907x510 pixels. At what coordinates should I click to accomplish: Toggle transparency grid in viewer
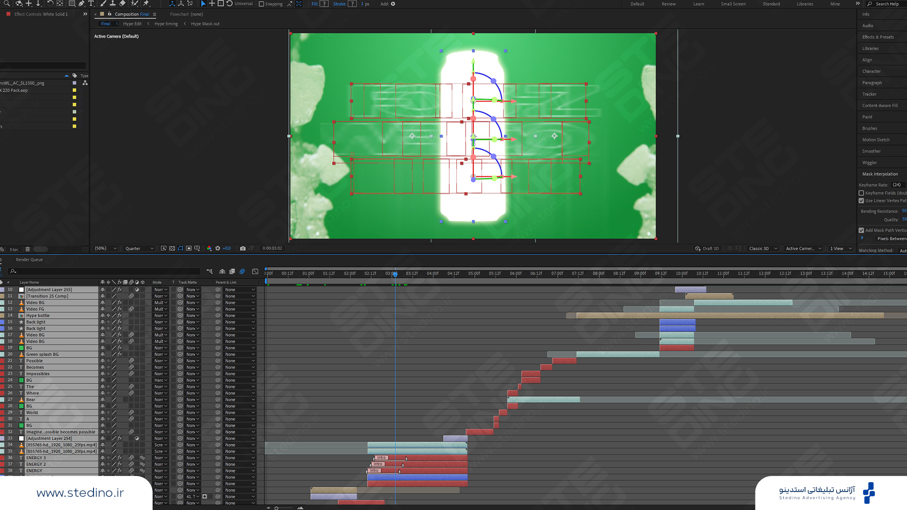pyautogui.click(x=172, y=248)
